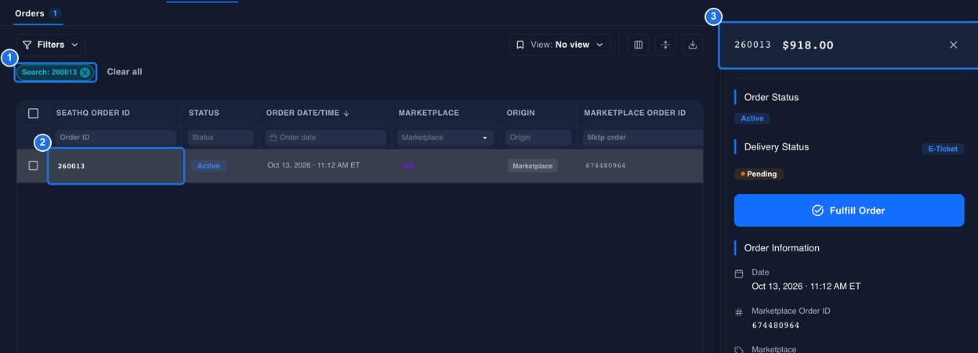Screen dimensions: 978x353
Task: Open the View: No view dropdown
Action: point(560,45)
